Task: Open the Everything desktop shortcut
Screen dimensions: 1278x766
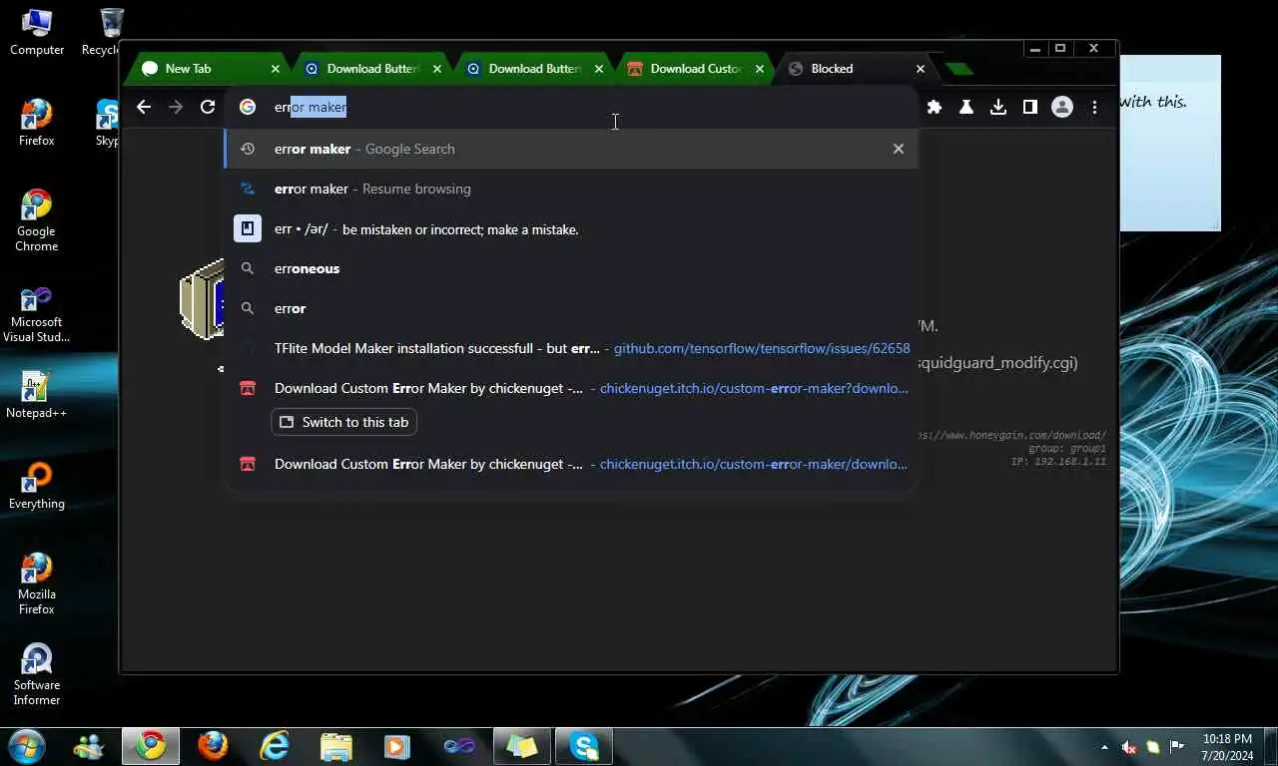Action: (x=37, y=487)
